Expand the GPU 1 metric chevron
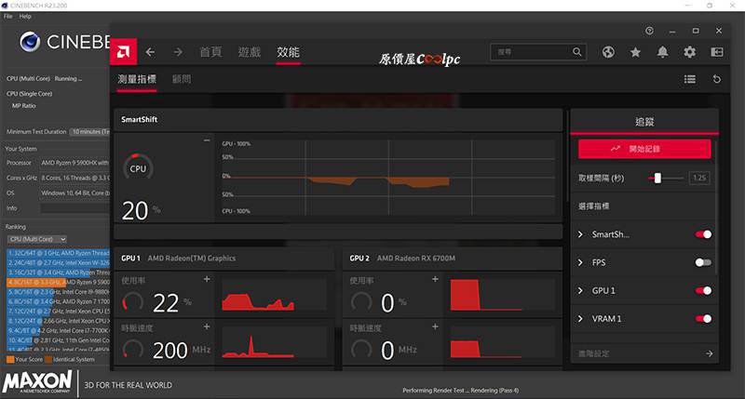Screen dimensions: 745x399 click(x=580, y=290)
